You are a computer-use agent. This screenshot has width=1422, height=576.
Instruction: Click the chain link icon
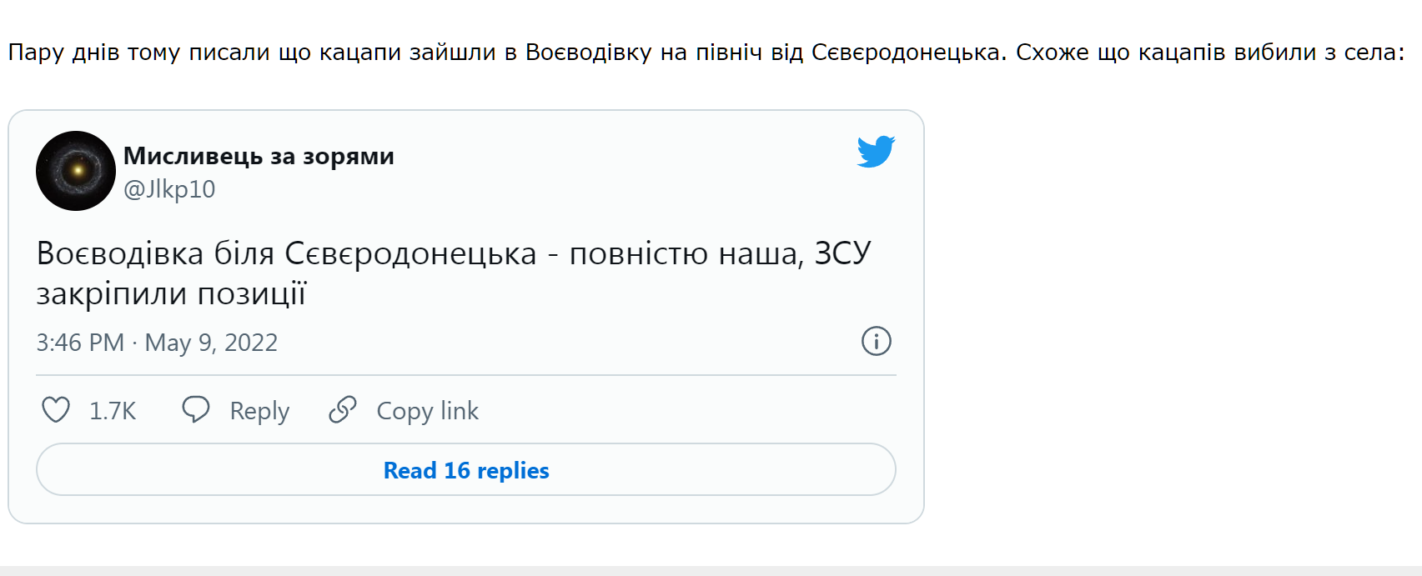pos(343,410)
